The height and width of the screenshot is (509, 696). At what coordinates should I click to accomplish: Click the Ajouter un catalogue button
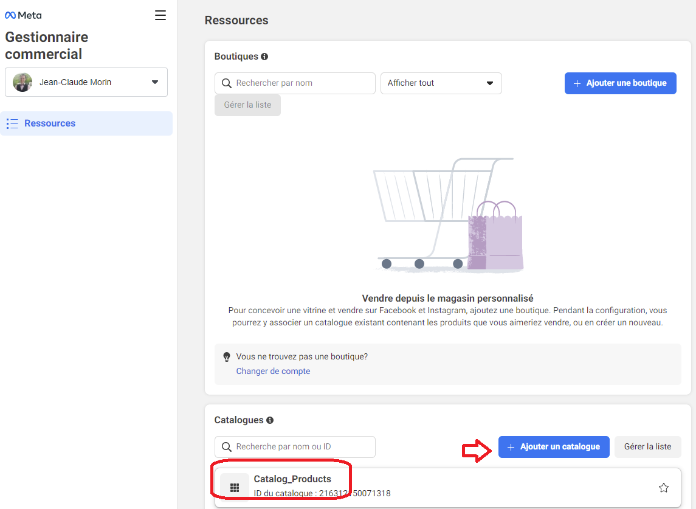point(554,447)
